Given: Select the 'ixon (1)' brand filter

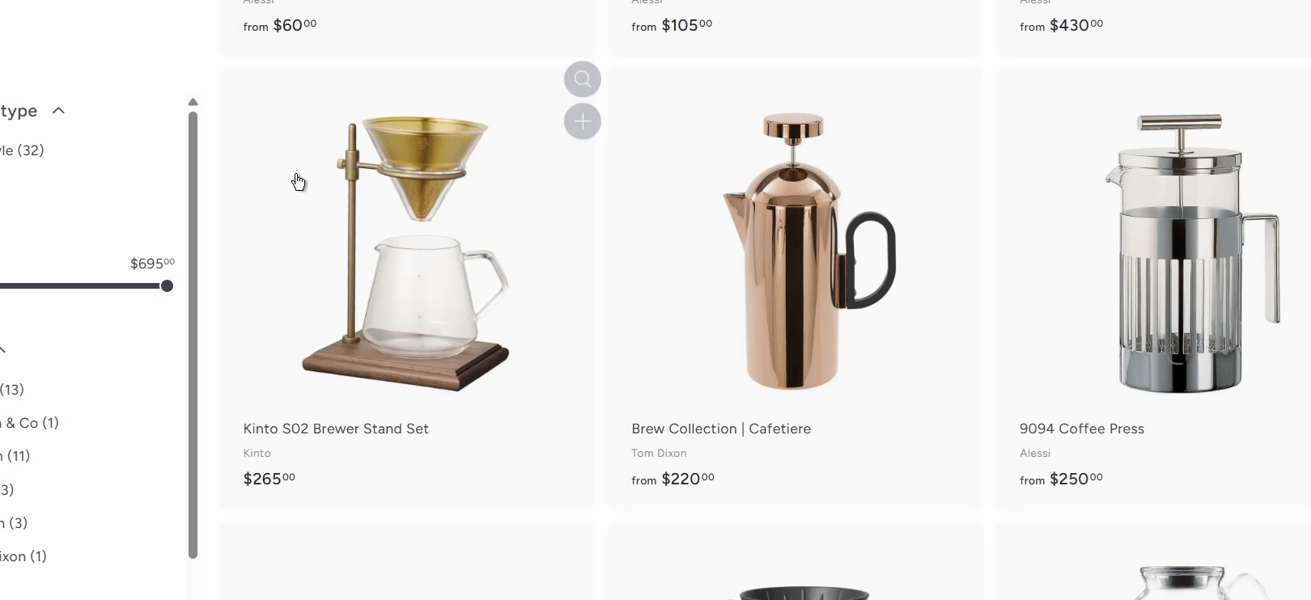Looking at the screenshot, I should (23, 556).
